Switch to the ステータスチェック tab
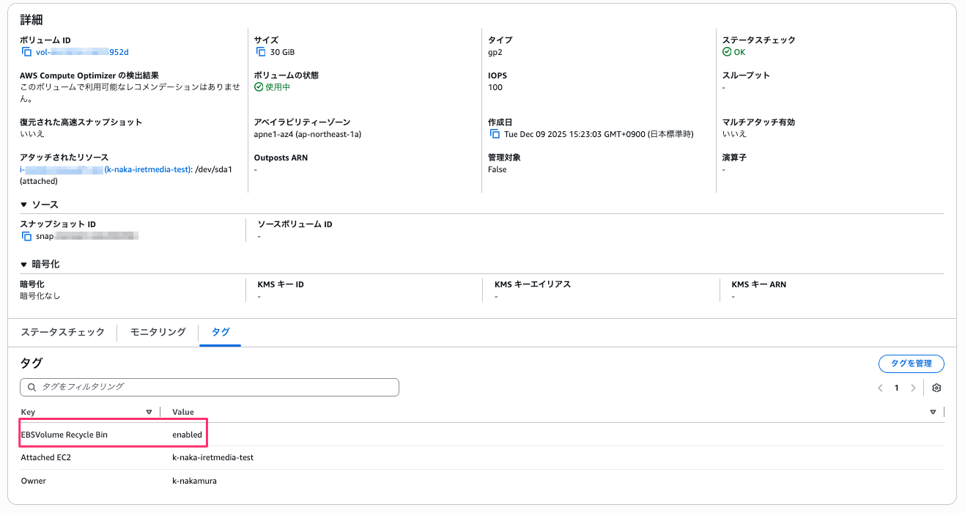 (x=62, y=332)
